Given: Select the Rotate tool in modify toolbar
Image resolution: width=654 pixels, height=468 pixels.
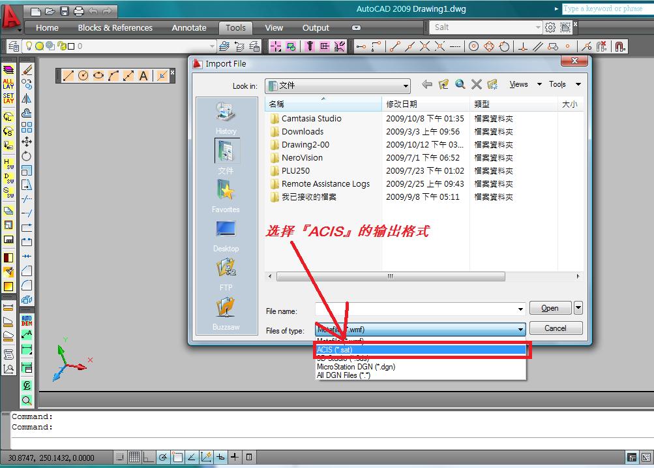Looking at the screenshot, I should pos(27,156).
